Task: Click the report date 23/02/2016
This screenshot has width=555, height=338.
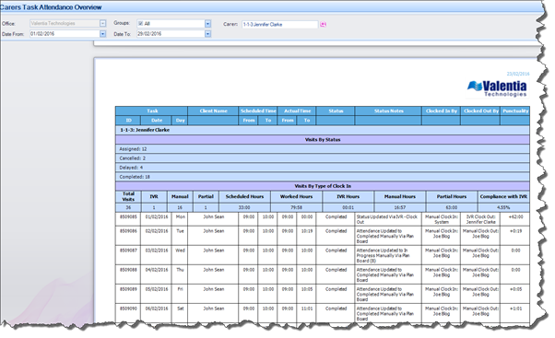Action: pyautogui.click(x=518, y=74)
